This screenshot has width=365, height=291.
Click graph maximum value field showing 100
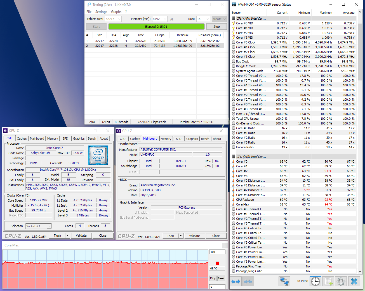click(217, 252)
